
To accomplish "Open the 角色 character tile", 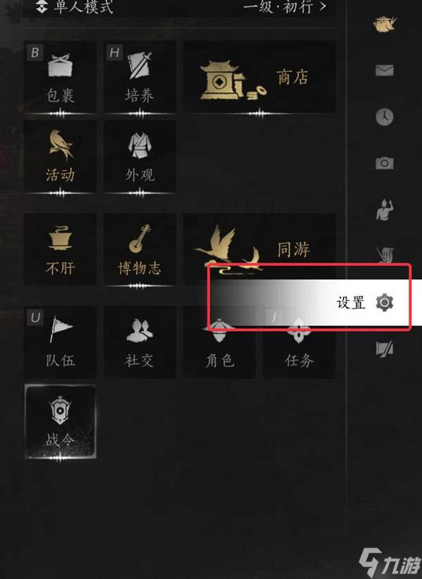I will [219, 349].
